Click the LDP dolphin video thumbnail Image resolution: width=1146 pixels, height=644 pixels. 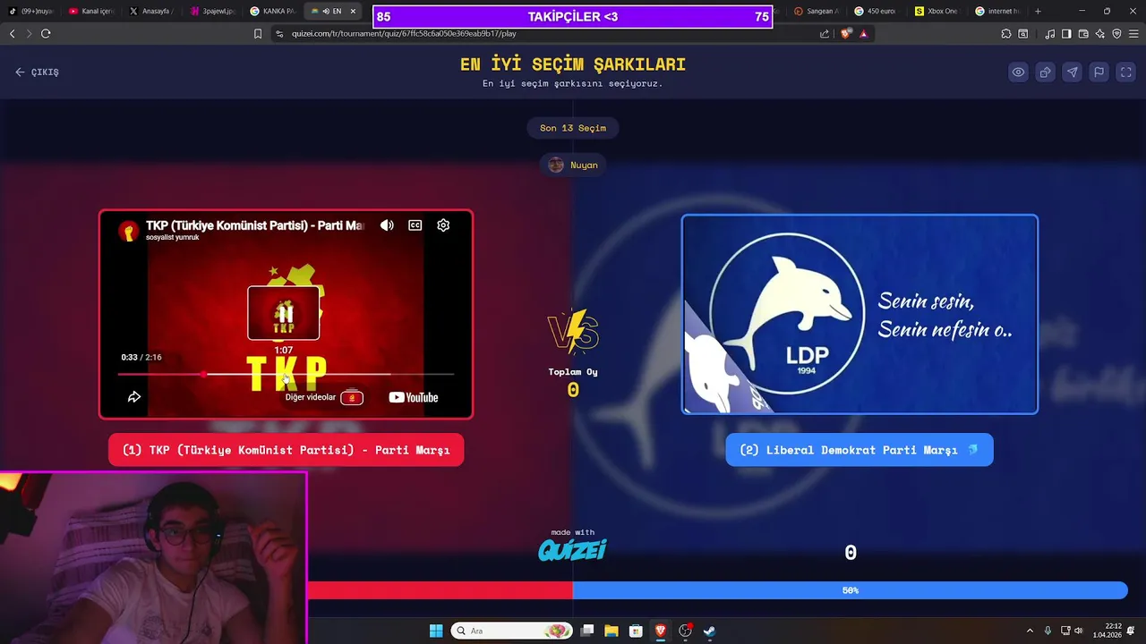pos(859,314)
